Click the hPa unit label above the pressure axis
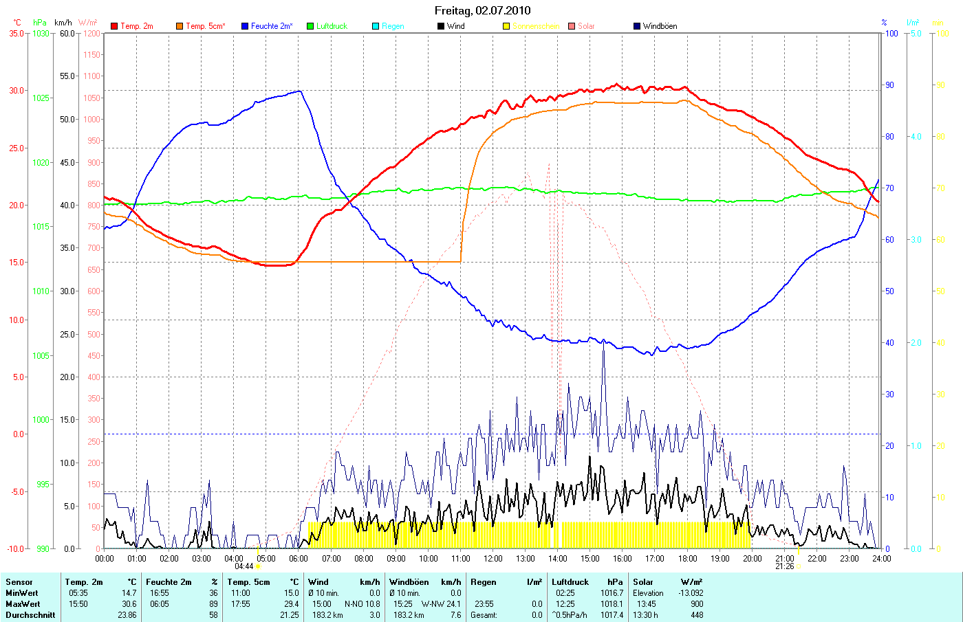The image size is (963, 622). pyautogui.click(x=40, y=23)
